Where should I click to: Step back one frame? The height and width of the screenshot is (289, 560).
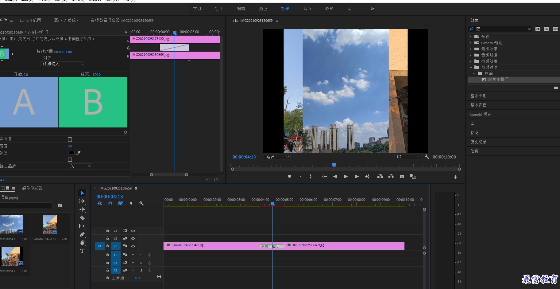click(335, 177)
